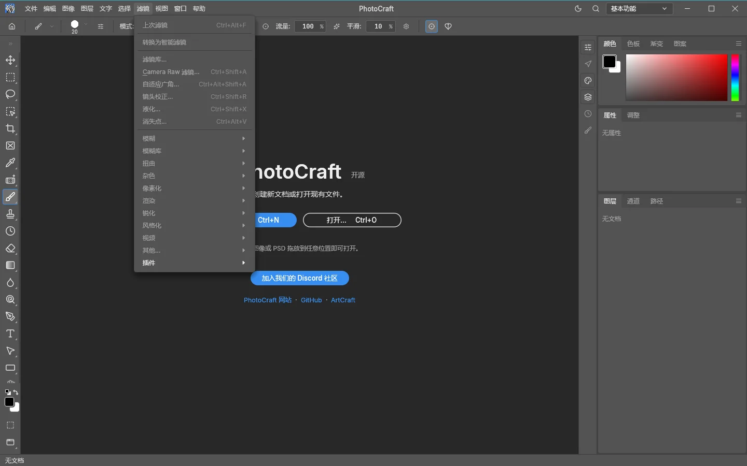Toggle brush symmetry butterfly icon

[x=448, y=26]
